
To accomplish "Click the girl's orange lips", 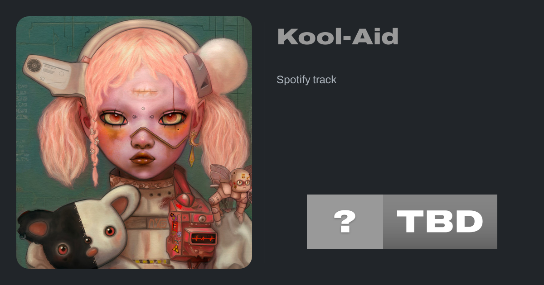I will tap(143, 159).
